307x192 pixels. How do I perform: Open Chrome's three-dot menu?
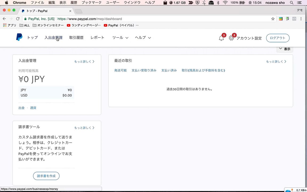(301, 19)
